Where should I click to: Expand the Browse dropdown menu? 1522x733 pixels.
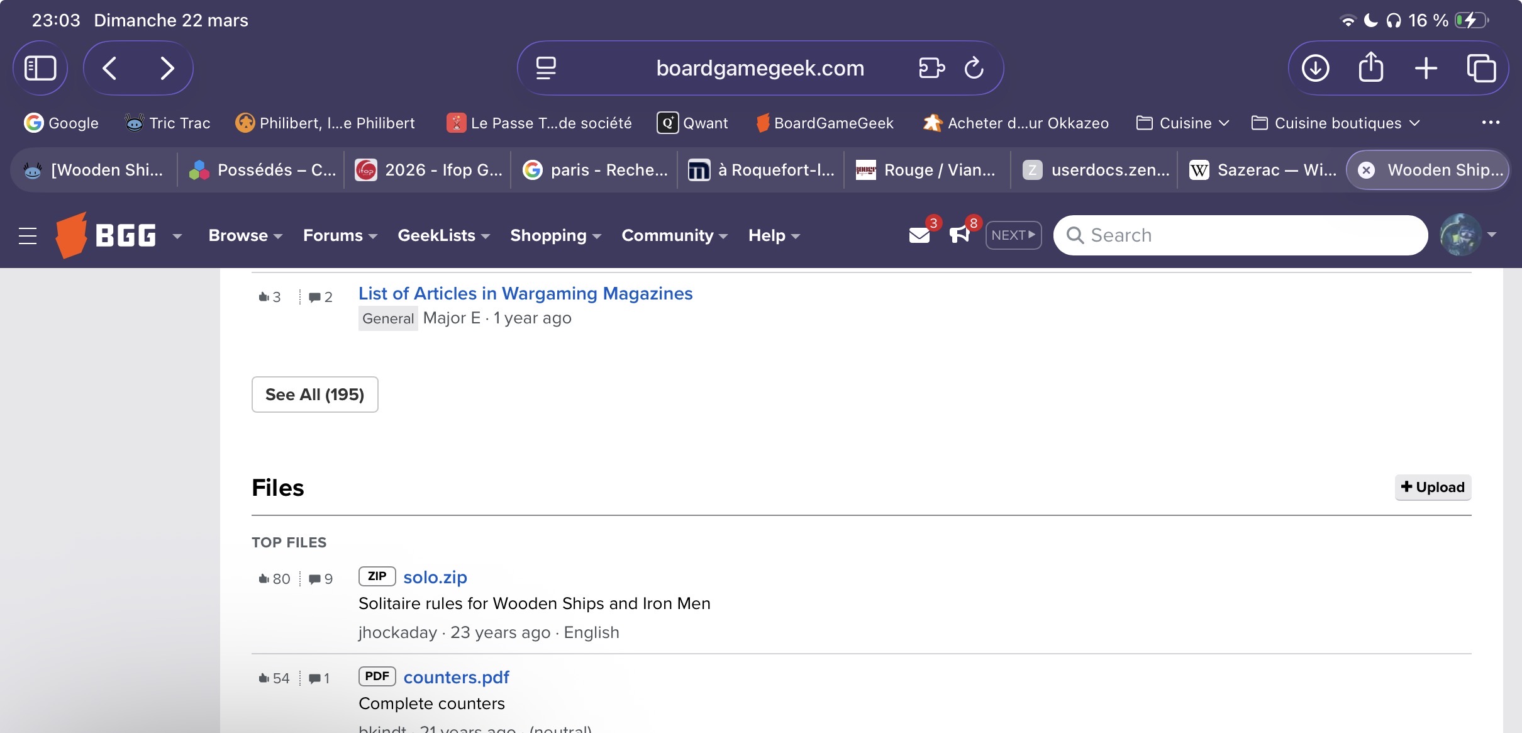click(245, 235)
